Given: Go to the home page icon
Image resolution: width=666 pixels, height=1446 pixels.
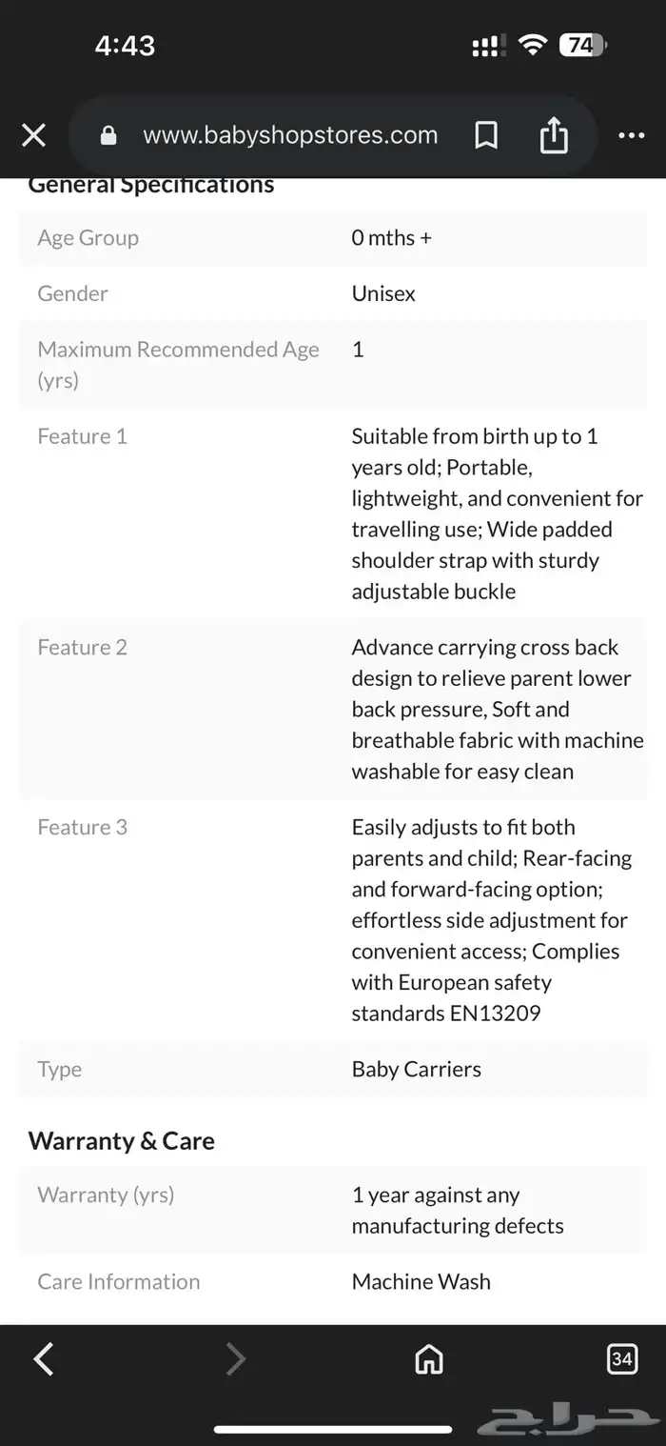Looking at the screenshot, I should (x=429, y=1358).
